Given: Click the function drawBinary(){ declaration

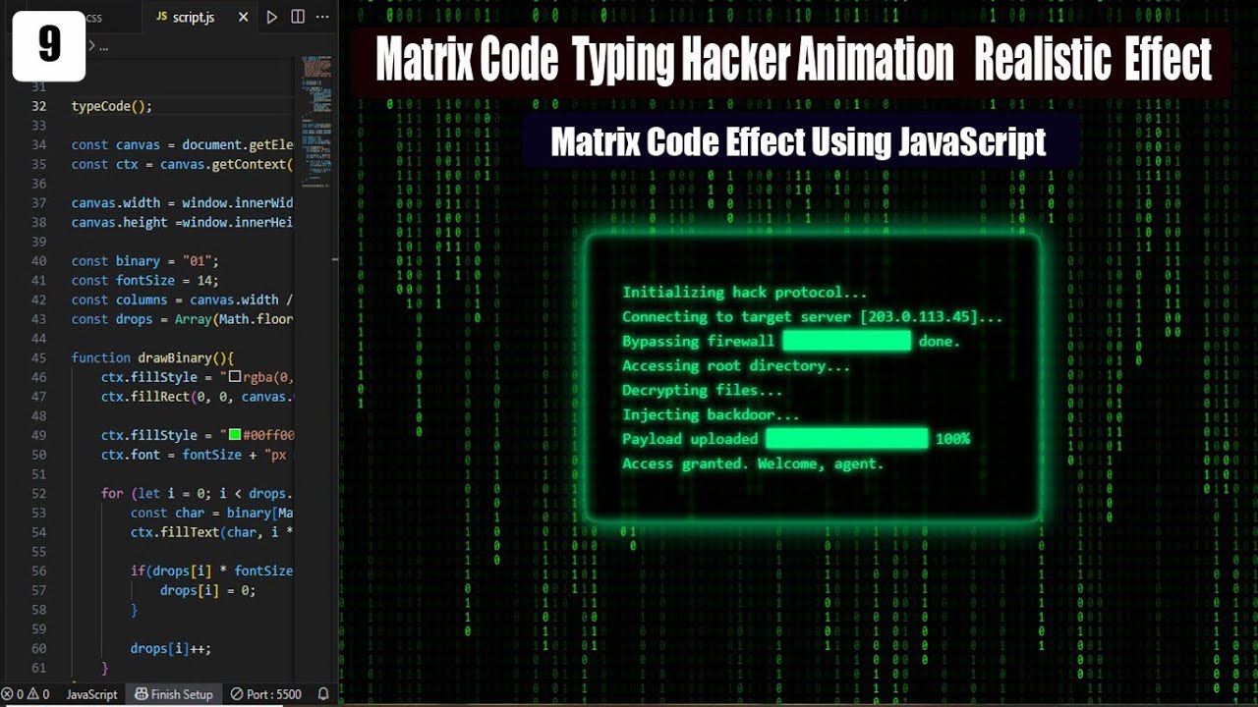Looking at the screenshot, I should click(153, 357).
